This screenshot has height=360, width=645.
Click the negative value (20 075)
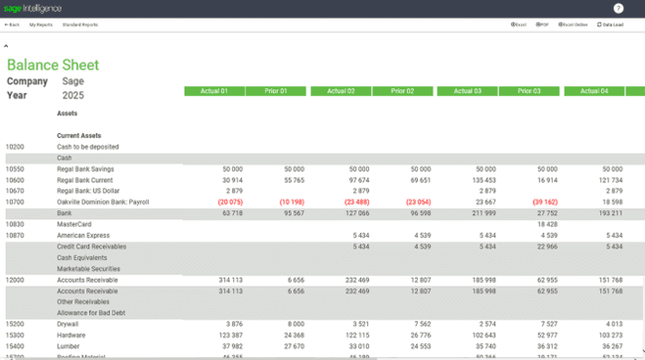point(230,201)
